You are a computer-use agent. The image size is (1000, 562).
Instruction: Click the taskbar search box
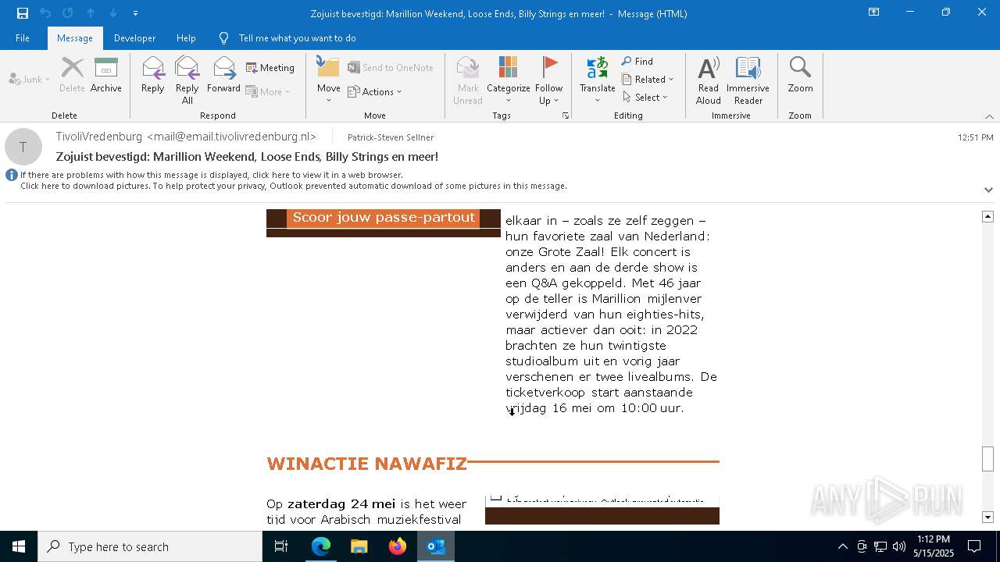[150, 546]
